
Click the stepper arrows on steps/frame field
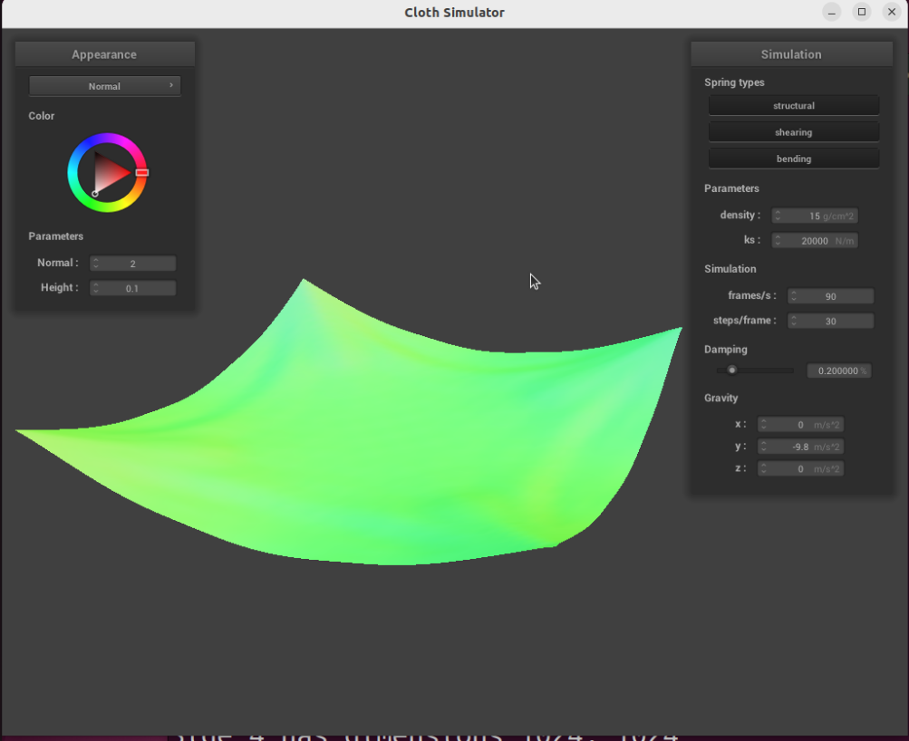coord(794,321)
